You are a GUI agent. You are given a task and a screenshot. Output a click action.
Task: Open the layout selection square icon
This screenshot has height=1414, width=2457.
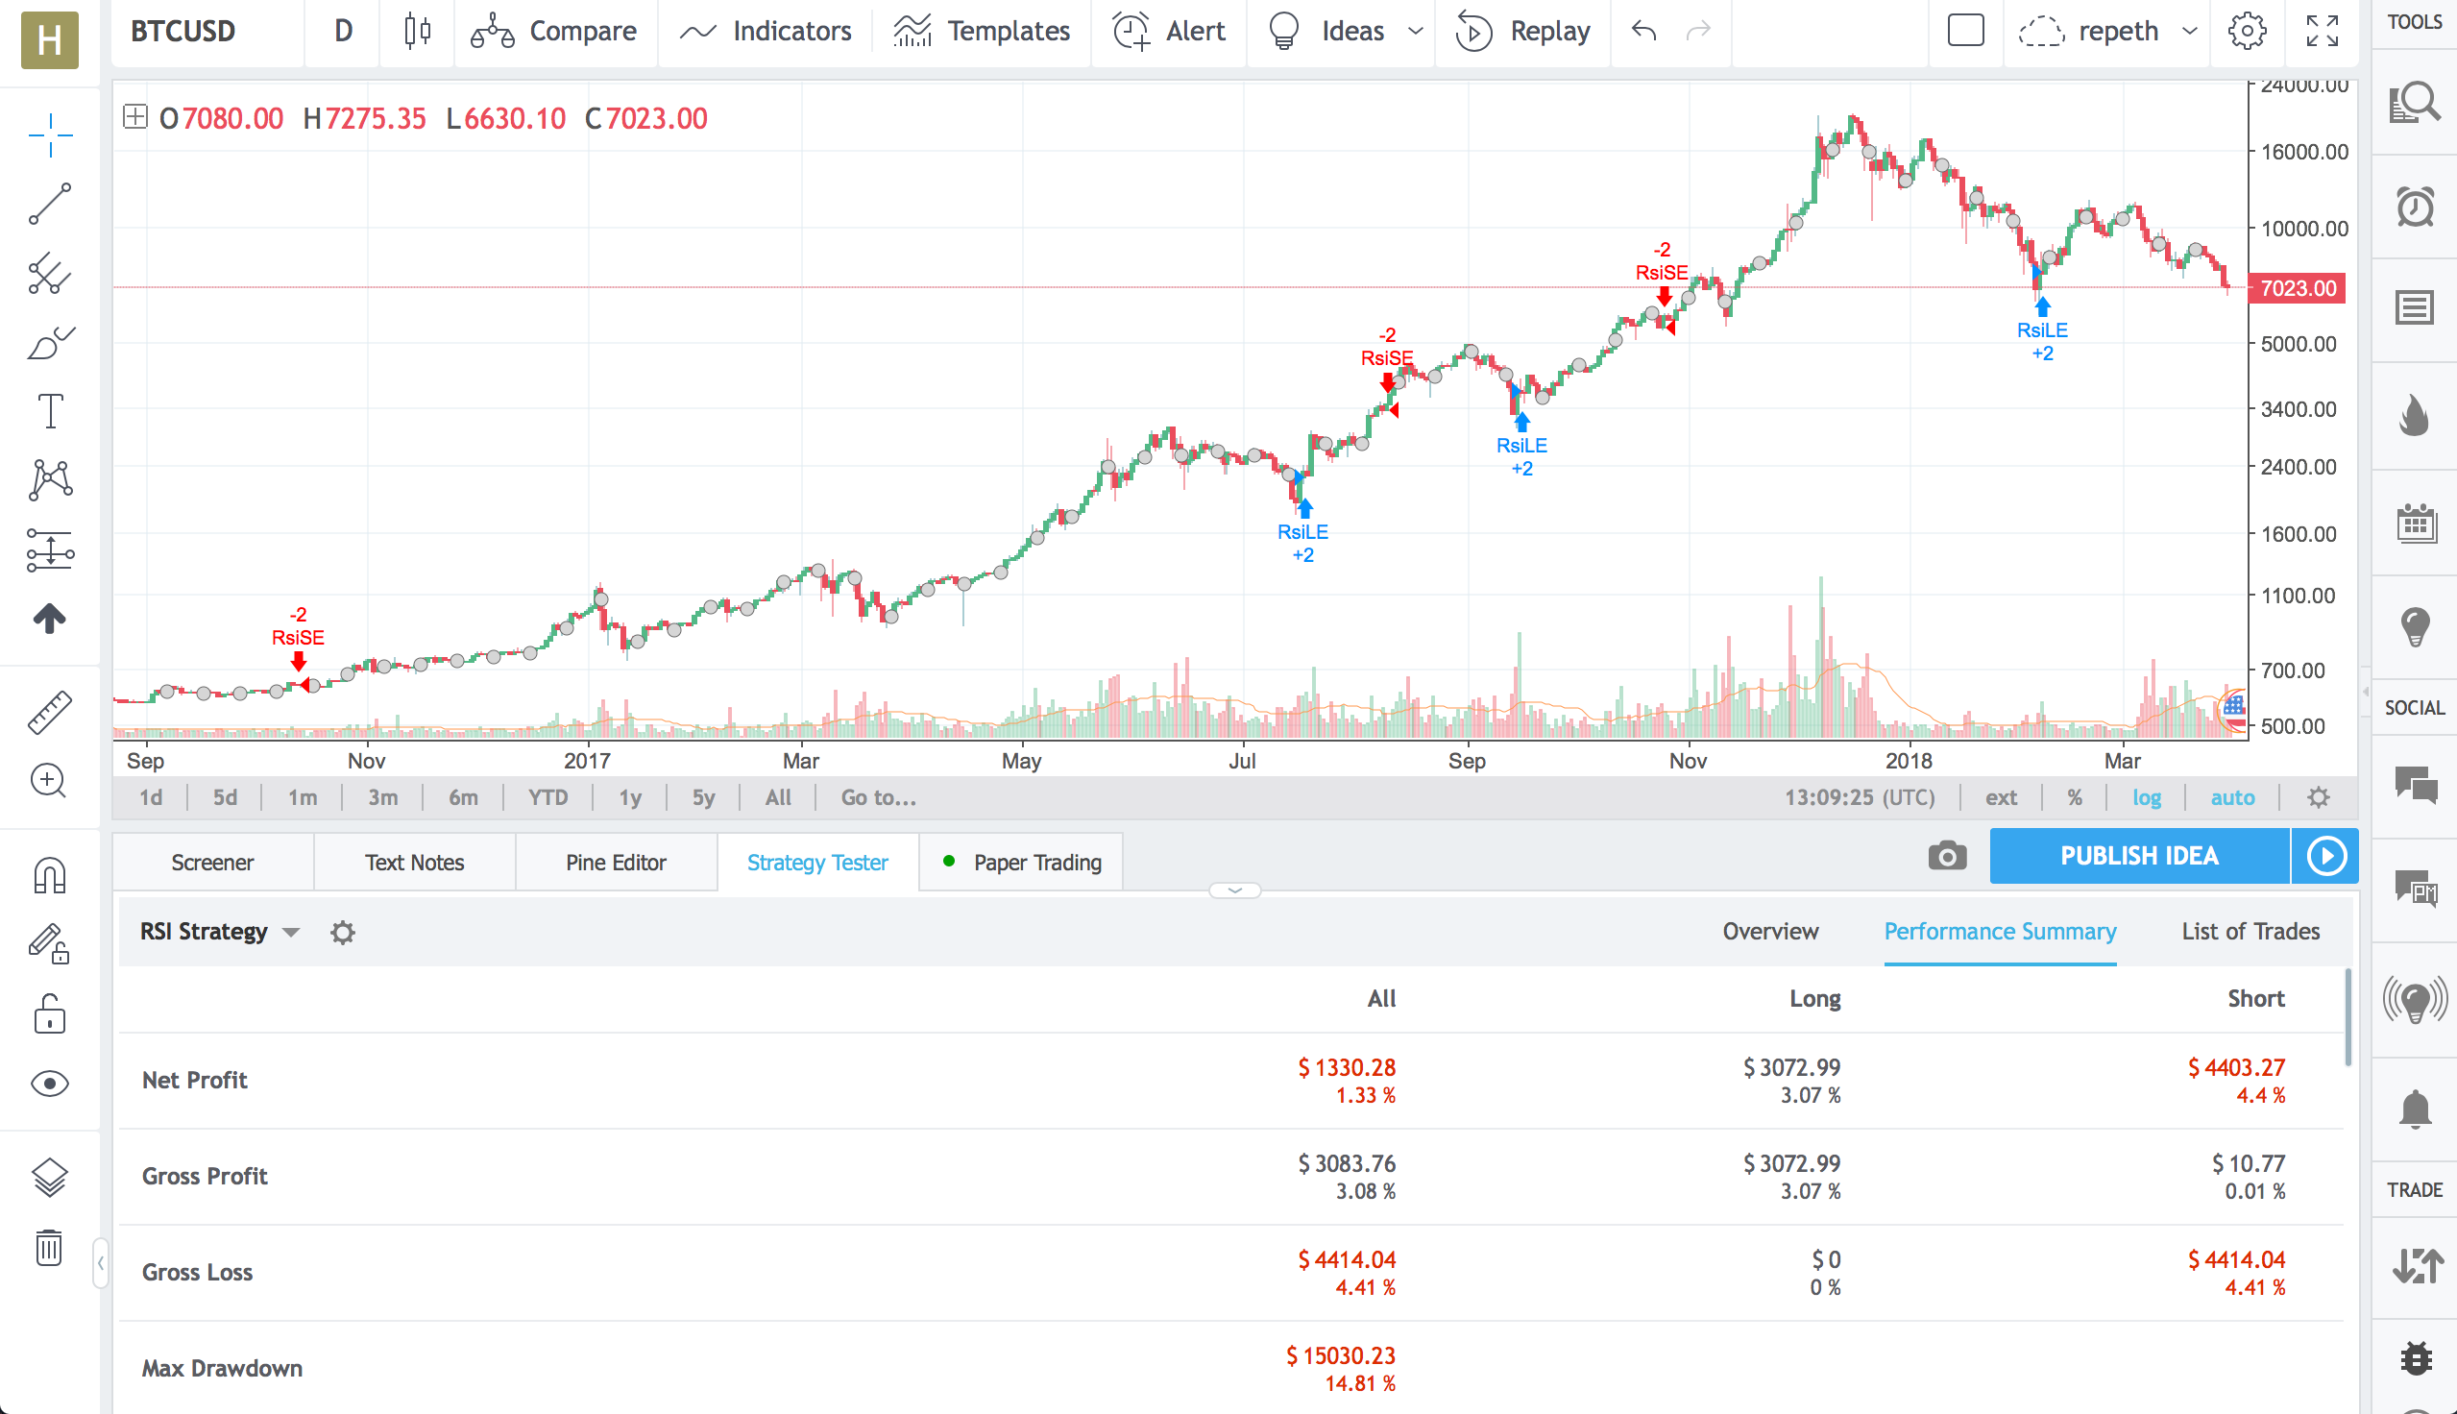[1966, 30]
